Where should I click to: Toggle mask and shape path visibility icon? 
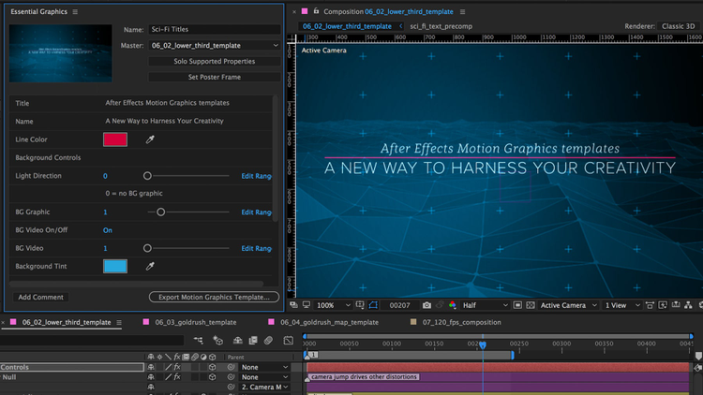pyautogui.click(x=373, y=305)
